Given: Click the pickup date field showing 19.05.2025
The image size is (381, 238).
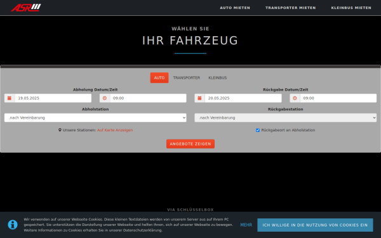Looking at the screenshot, I should (x=53, y=98).
